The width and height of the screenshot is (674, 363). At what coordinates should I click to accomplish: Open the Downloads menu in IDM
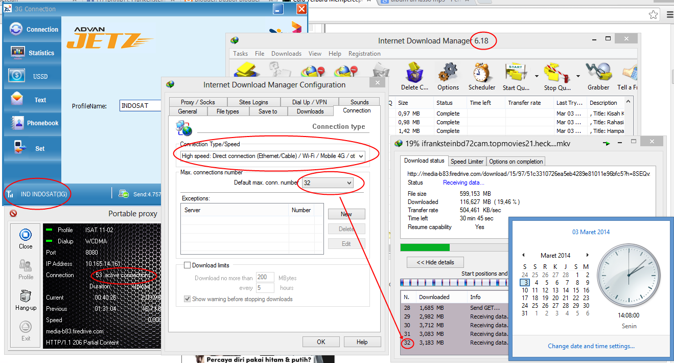click(x=286, y=54)
